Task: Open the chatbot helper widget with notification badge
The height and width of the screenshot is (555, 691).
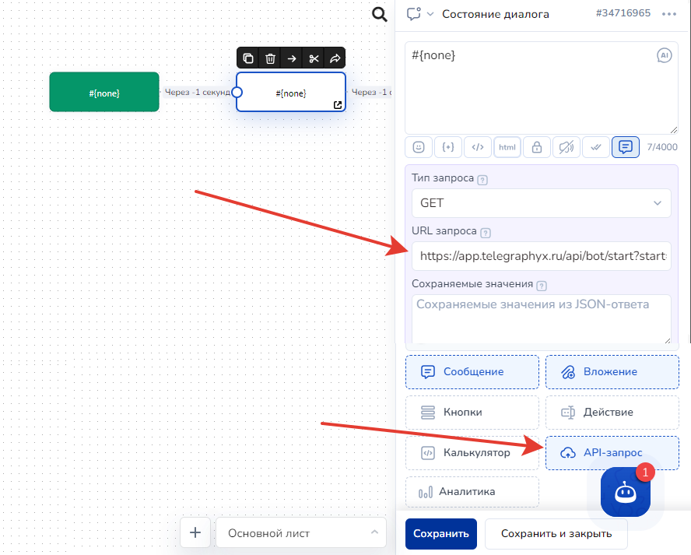Action: pyautogui.click(x=626, y=493)
